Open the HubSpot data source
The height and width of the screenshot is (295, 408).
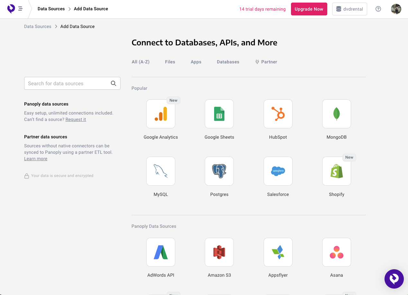click(278, 114)
